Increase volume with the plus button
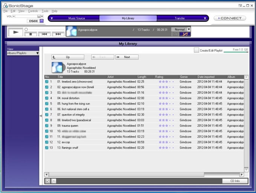The height and width of the screenshot is (193, 256). pos(42,16)
